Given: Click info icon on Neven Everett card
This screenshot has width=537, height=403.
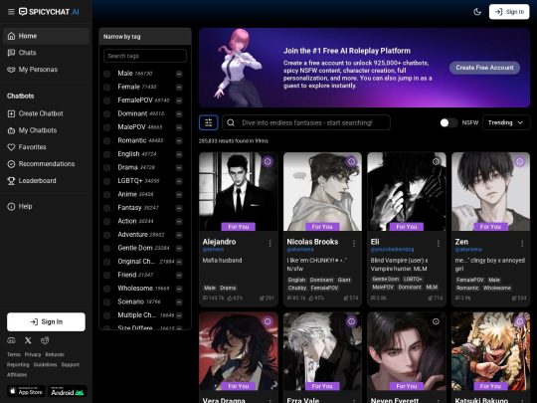Looking at the screenshot, I should [x=436, y=321].
